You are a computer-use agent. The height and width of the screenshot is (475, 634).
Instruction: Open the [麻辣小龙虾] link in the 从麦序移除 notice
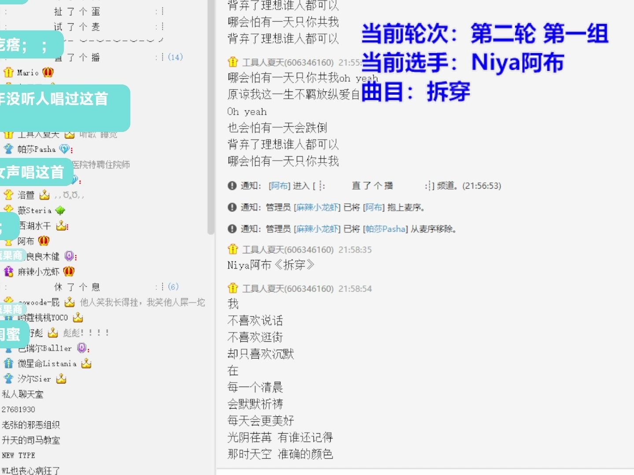coord(317,229)
